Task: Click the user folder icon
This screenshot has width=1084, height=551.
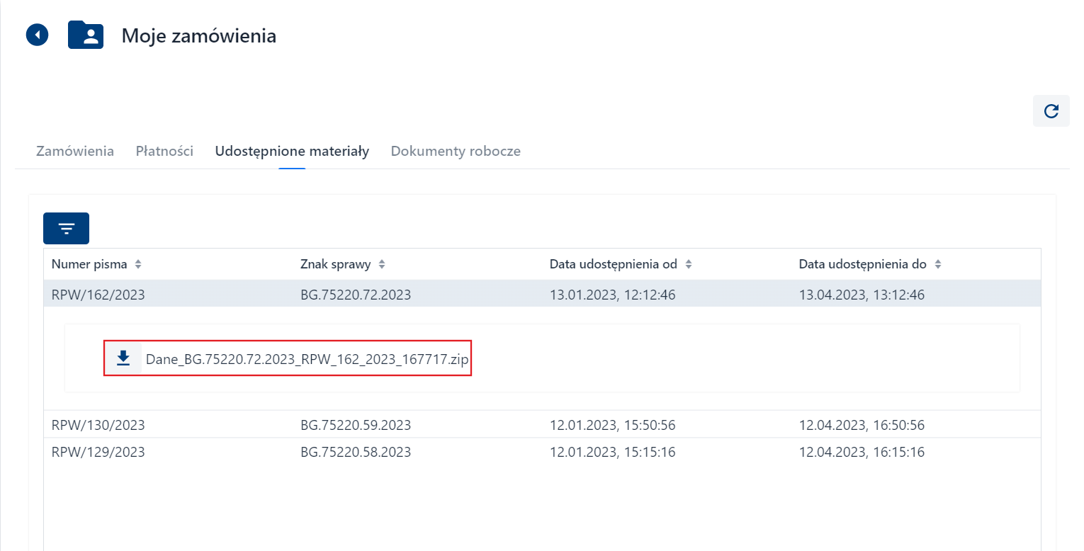Action: (x=86, y=35)
